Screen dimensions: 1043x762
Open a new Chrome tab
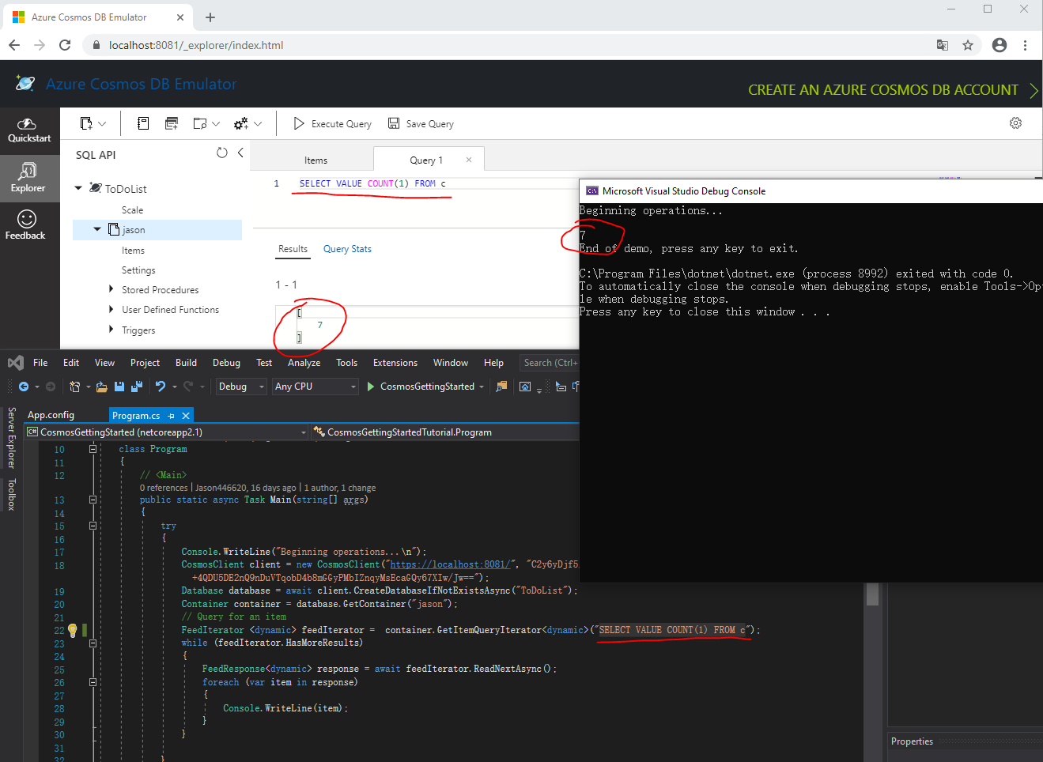pyautogui.click(x=210, y=17)
